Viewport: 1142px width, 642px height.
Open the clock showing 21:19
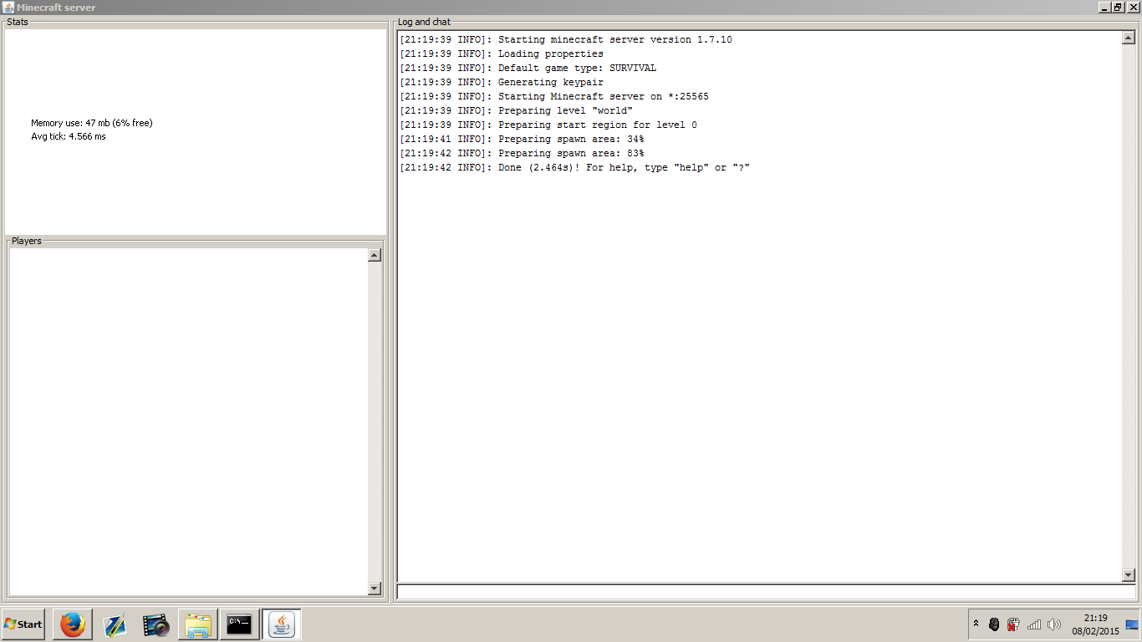(x=1095, y=624)
